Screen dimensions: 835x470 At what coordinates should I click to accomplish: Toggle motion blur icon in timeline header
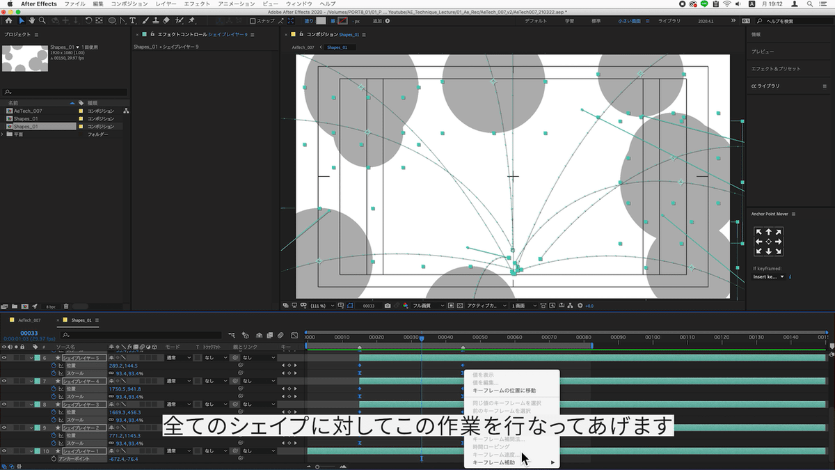point(280,336)
